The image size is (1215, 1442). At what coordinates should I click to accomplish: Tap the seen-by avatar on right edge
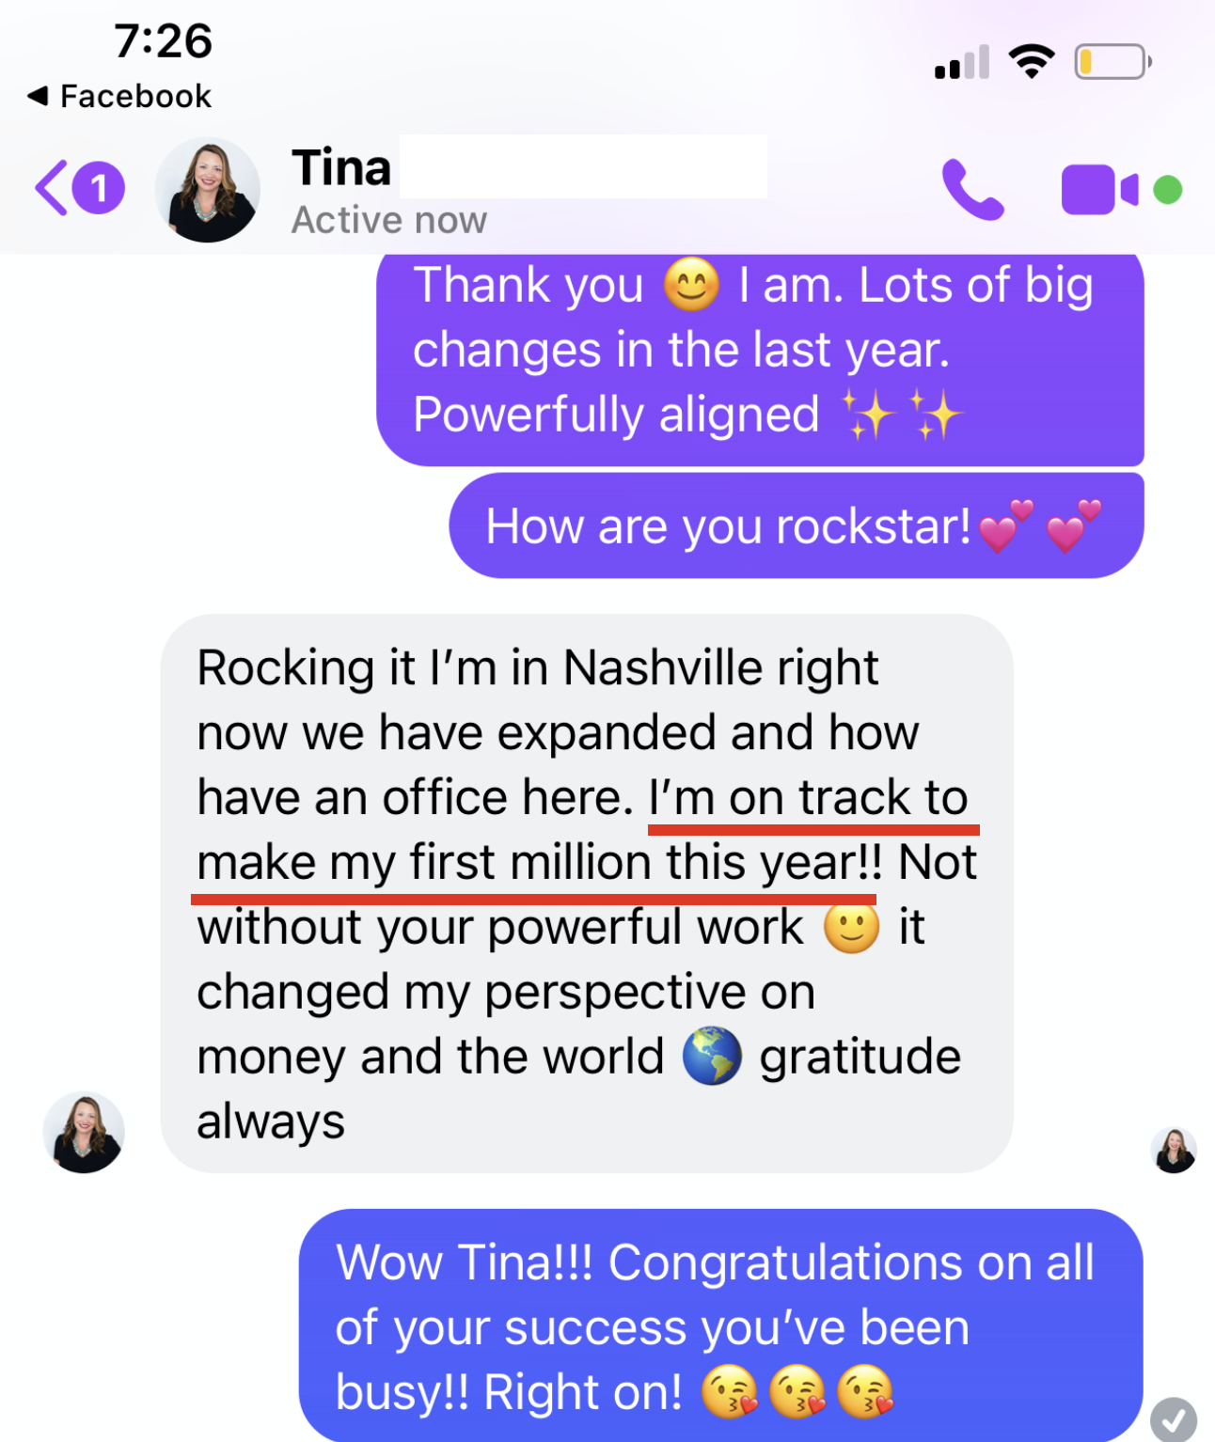coord(1174,1151)
